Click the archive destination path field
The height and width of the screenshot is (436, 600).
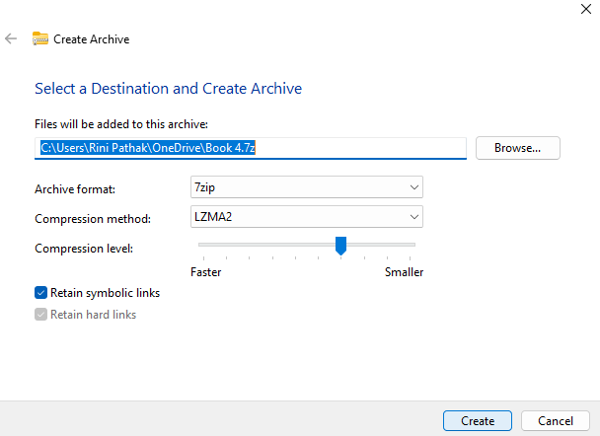pos(250,148)
